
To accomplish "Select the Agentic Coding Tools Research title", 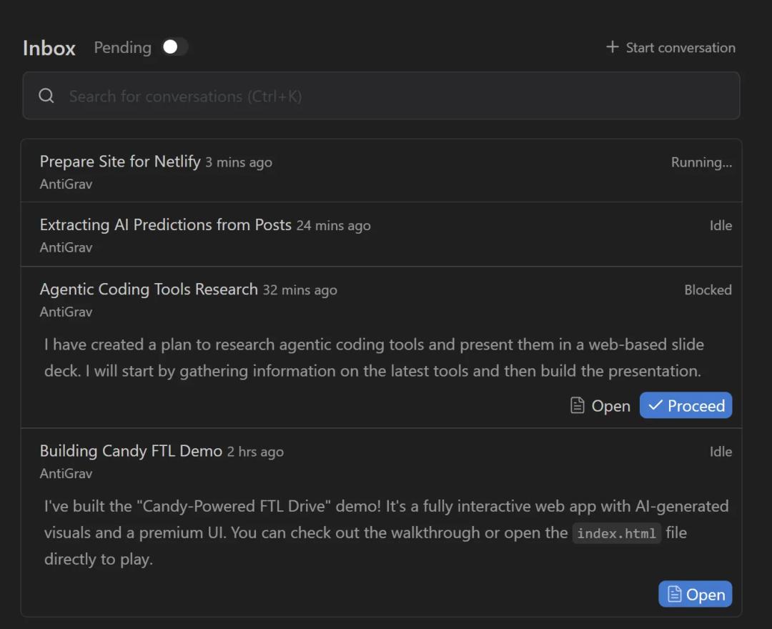I will pyautogui.click(x=149, y=289).
